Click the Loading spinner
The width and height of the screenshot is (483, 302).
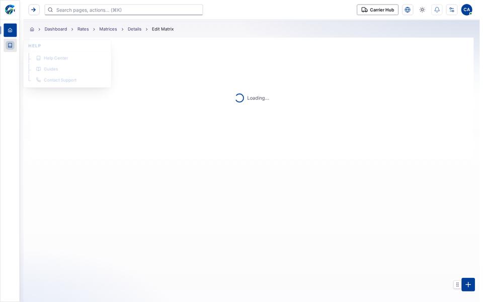tap(239, 98)
